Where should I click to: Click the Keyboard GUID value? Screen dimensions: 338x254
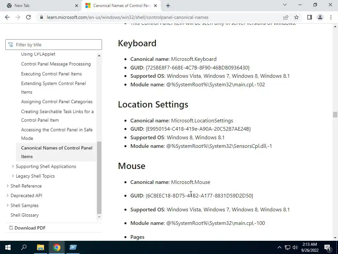pos(198,67)
